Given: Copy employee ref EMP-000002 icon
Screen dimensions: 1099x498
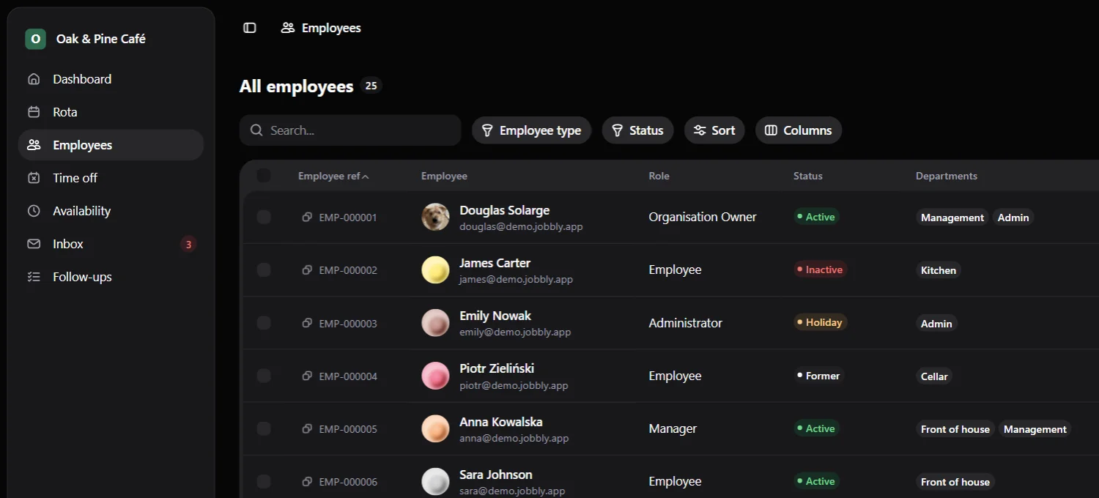Looking at the screenshot, I should 308,270.
